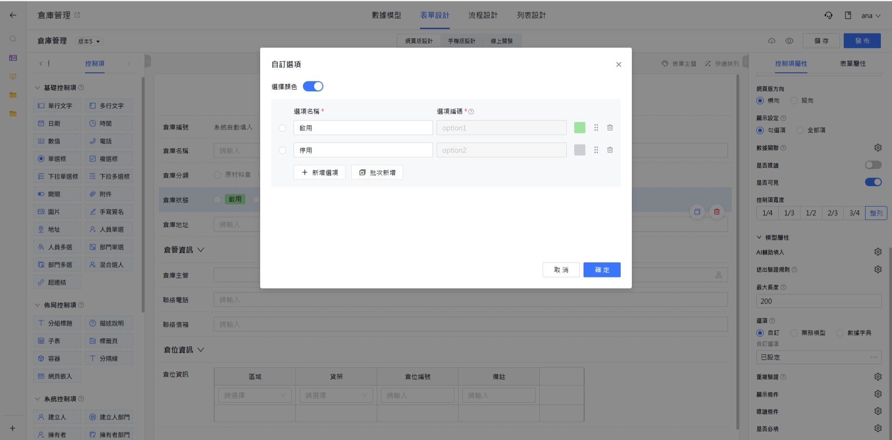
Task: Delete the 啟用 option row
Action: pos(610,128)
